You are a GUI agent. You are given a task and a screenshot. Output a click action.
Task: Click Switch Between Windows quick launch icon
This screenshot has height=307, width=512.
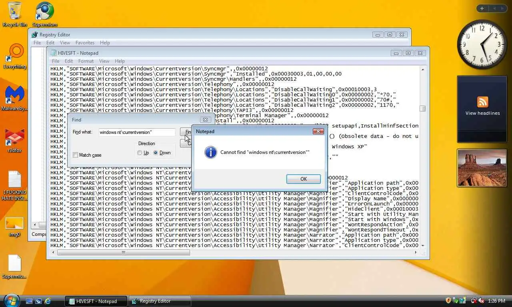[38, 301]
